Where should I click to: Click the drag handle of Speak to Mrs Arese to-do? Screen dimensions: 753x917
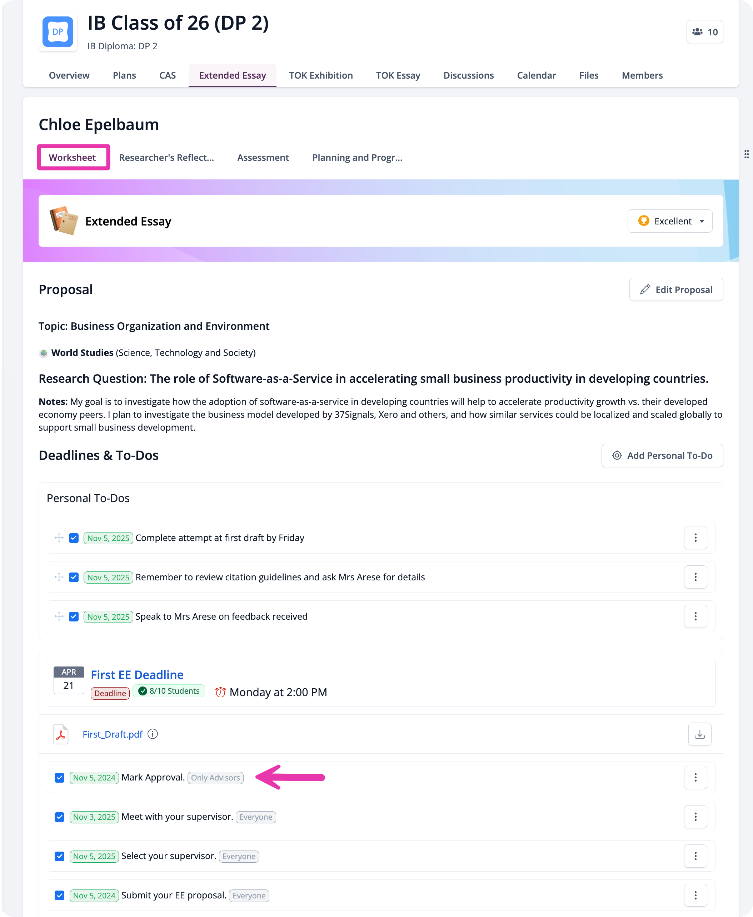59,616
